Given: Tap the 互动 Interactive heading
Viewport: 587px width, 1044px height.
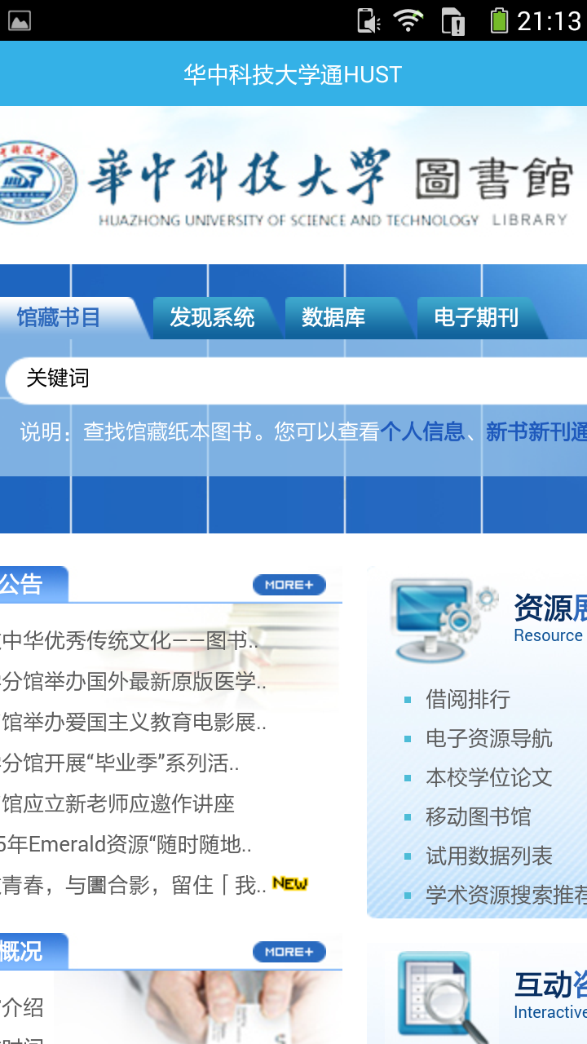Looking at the screenshot, I should tap(550, 997).
